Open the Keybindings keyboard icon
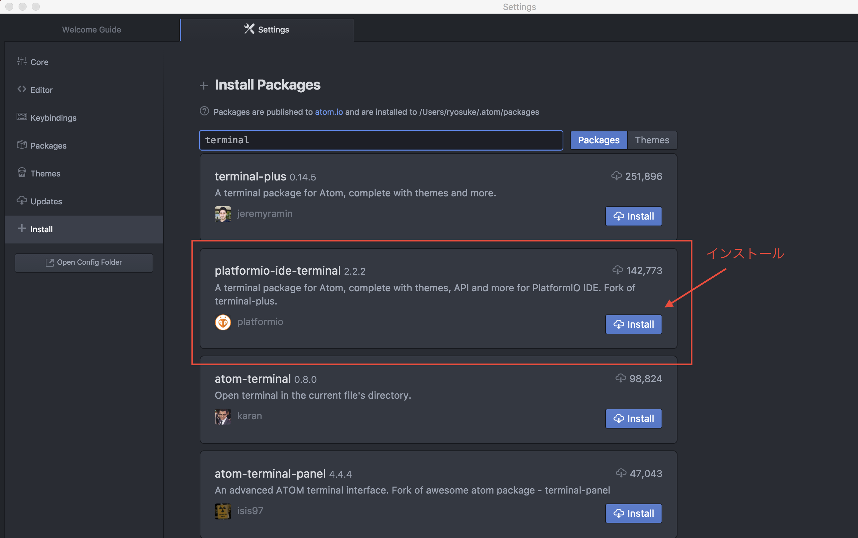This screenshot has height=538, width=858. pyautogui.click(x=22, y=117)
